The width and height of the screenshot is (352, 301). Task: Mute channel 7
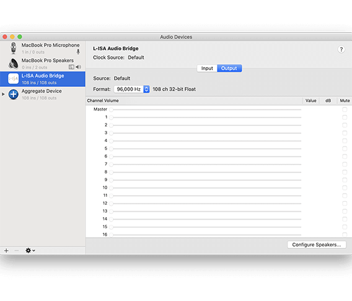point(345,164)
